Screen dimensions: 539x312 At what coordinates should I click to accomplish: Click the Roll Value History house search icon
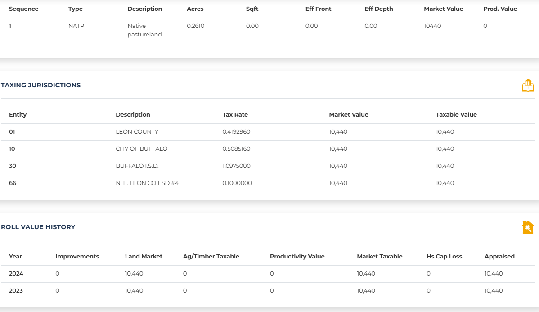click(x=527, y=227)
